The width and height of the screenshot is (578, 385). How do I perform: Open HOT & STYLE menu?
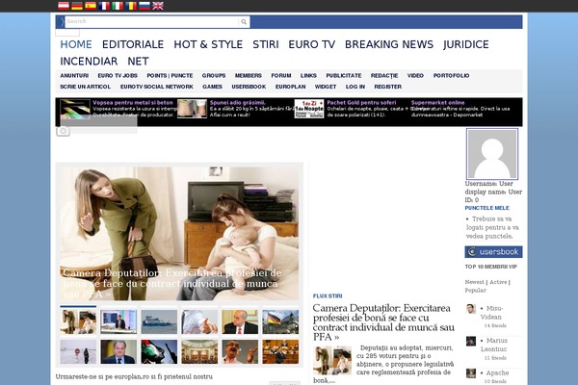[208, 44]
